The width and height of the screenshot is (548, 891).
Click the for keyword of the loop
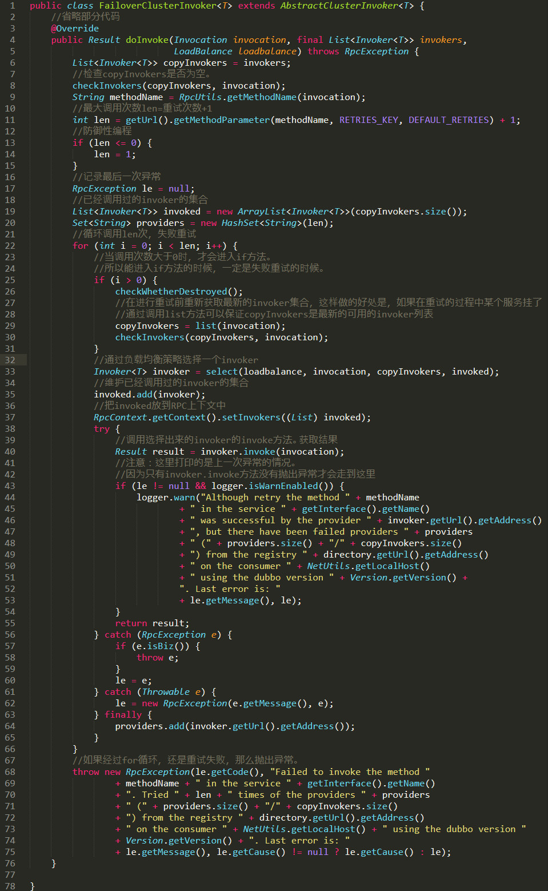81,246
